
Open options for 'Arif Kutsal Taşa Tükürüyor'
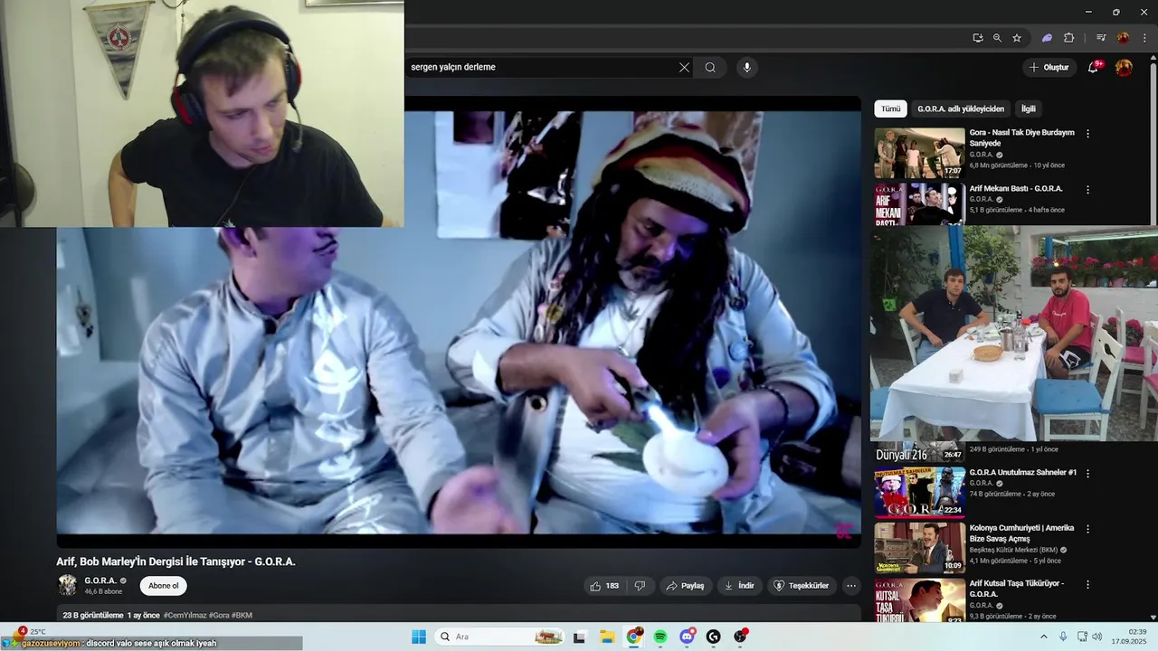1087,584
